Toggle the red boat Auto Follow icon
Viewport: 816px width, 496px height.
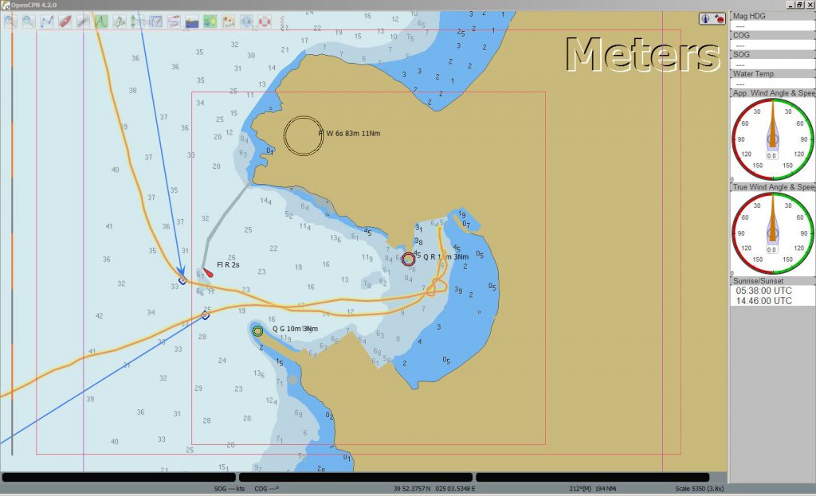pyautogui.click(x=65, y=21)
